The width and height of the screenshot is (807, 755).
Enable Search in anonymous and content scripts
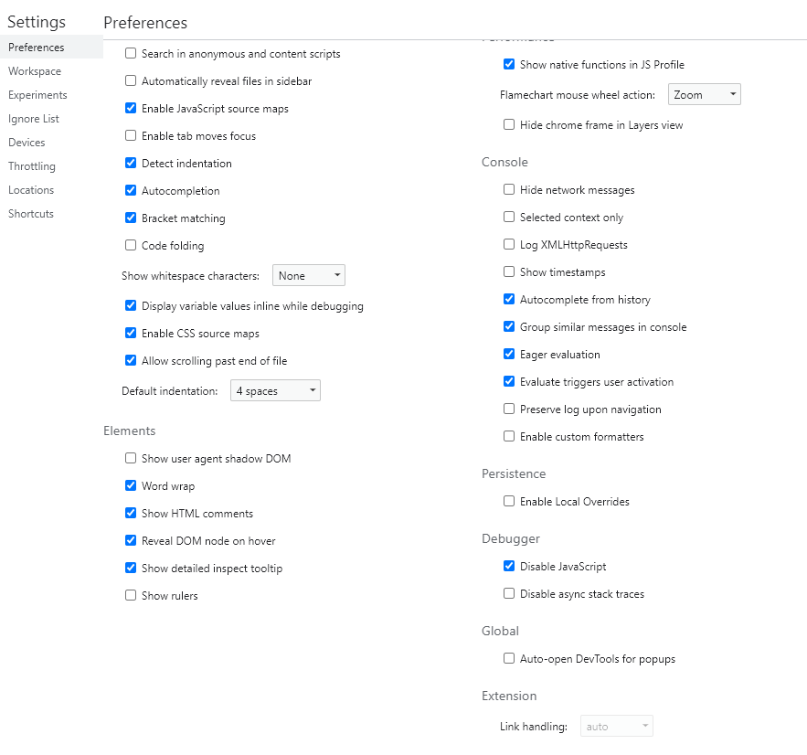tap(131, 54)
